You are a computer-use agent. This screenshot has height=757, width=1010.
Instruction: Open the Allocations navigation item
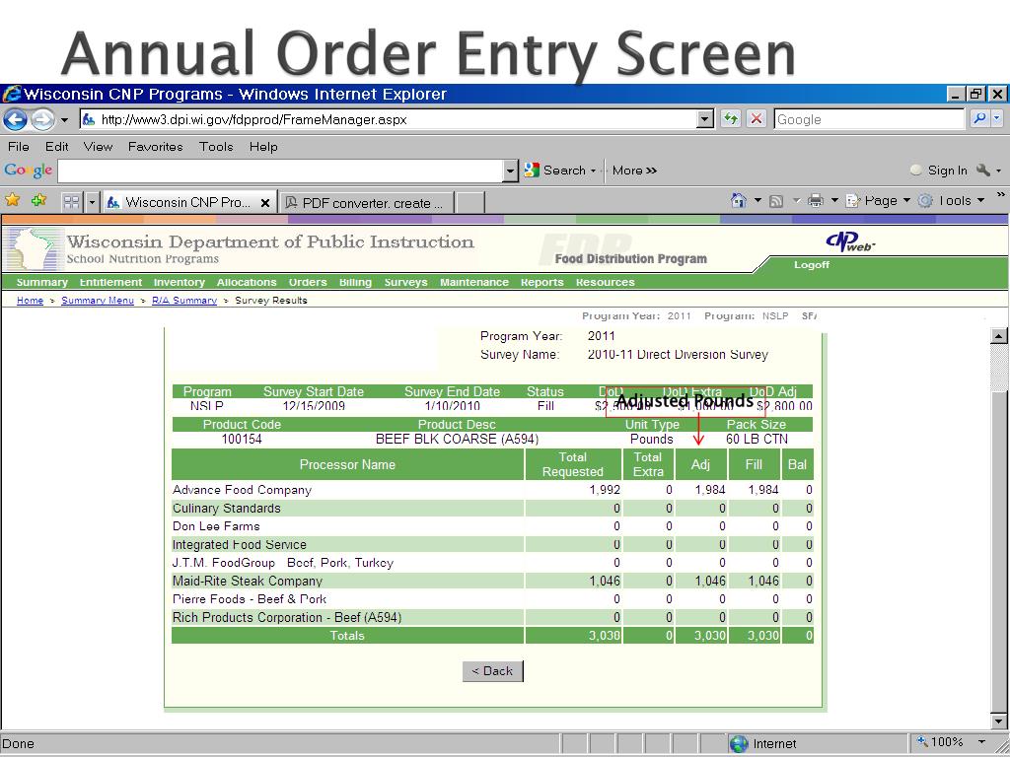[247, 282]
